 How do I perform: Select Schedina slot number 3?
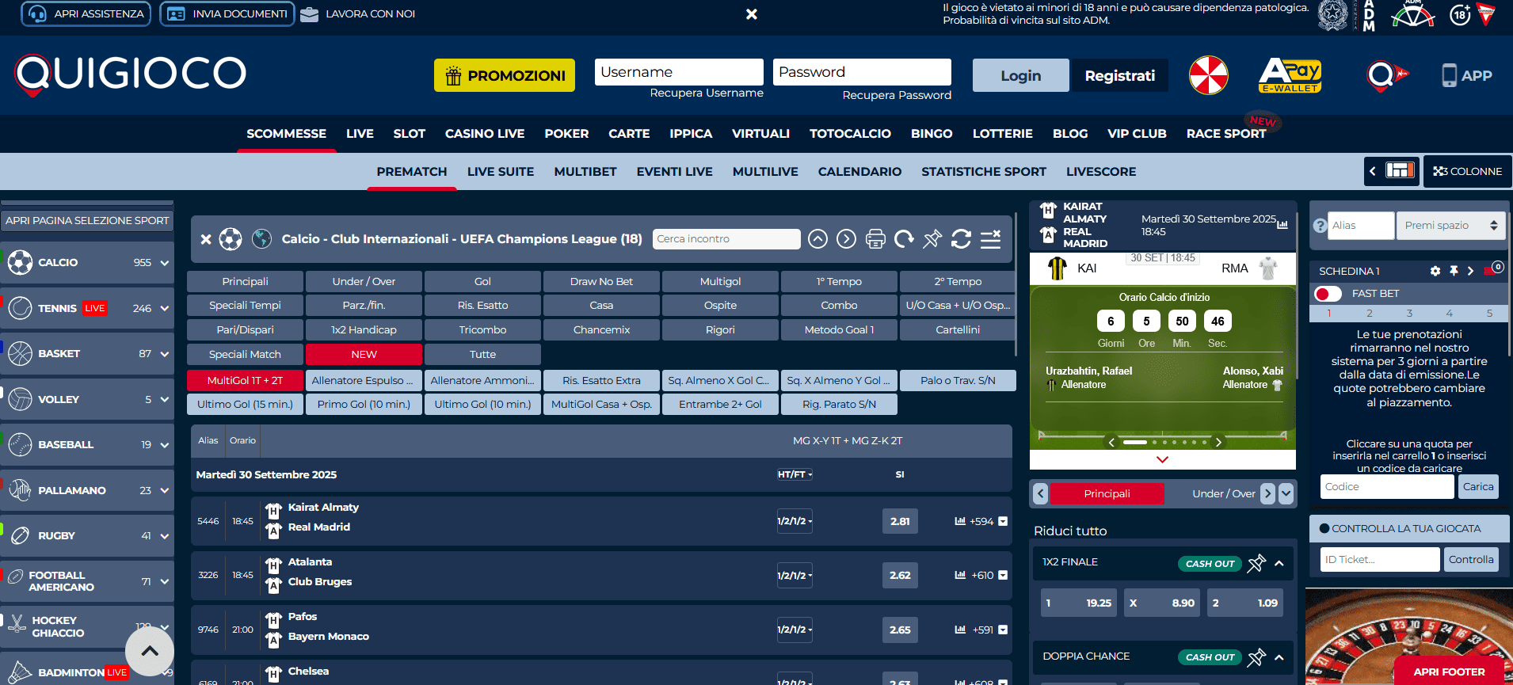tap(1409, 314)
